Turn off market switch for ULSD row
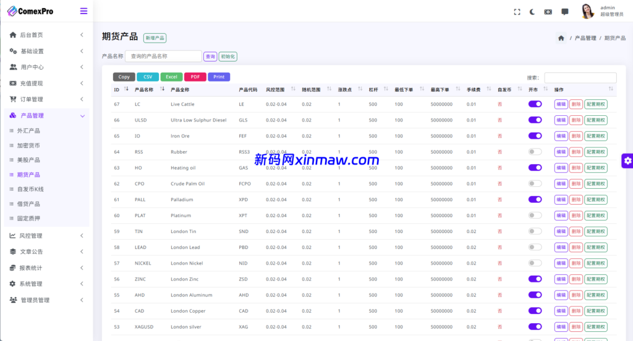 [x=535, y=120]
